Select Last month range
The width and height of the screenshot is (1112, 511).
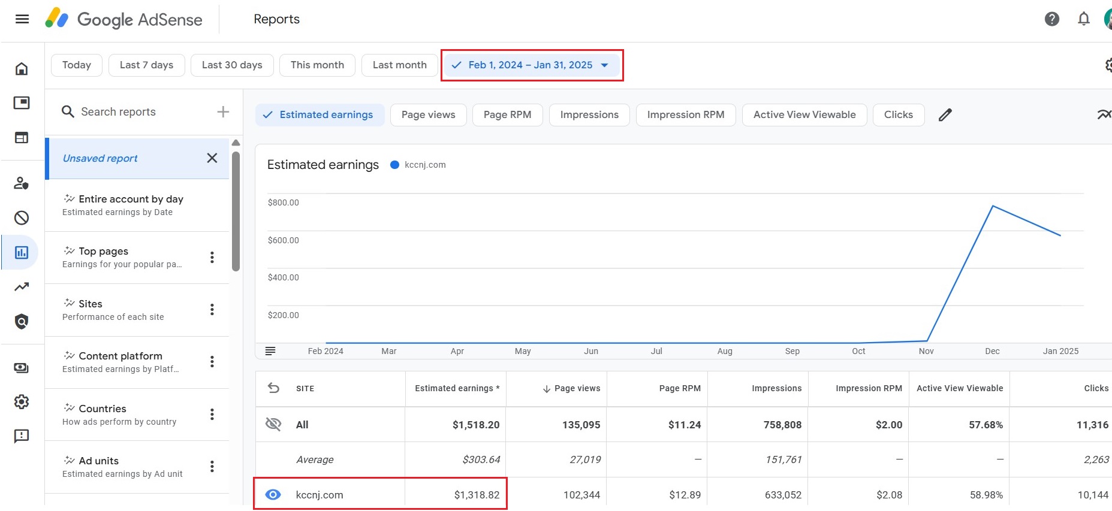(400, 65)
